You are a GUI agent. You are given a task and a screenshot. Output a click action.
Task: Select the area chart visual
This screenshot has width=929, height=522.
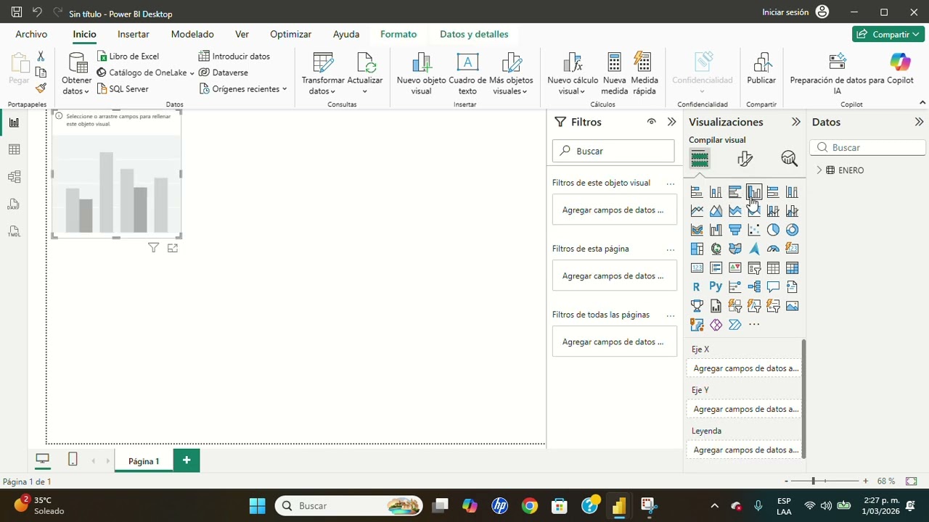[716, 211]
